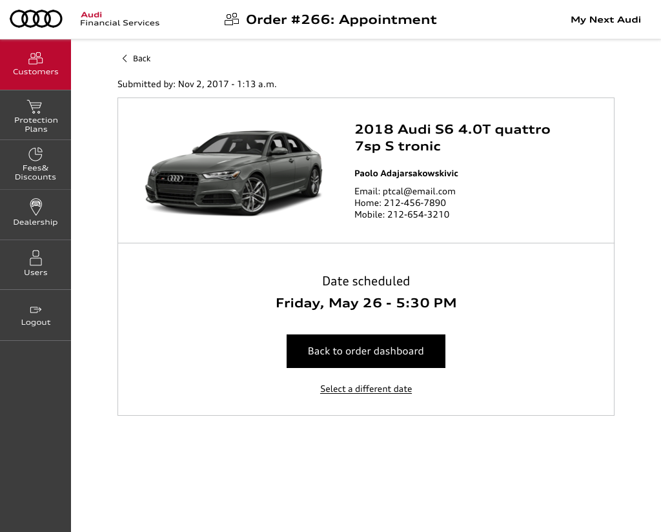Click the people icon beside Order #266
661x532 pixels.
232,19
